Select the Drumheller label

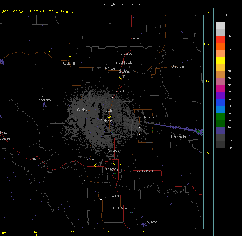[179, 136]
